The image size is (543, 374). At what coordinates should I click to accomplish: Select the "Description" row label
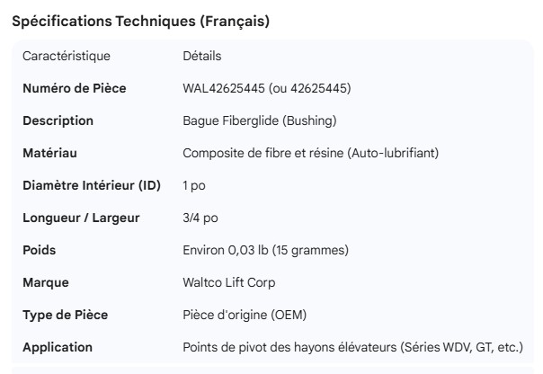click(58, 120)
